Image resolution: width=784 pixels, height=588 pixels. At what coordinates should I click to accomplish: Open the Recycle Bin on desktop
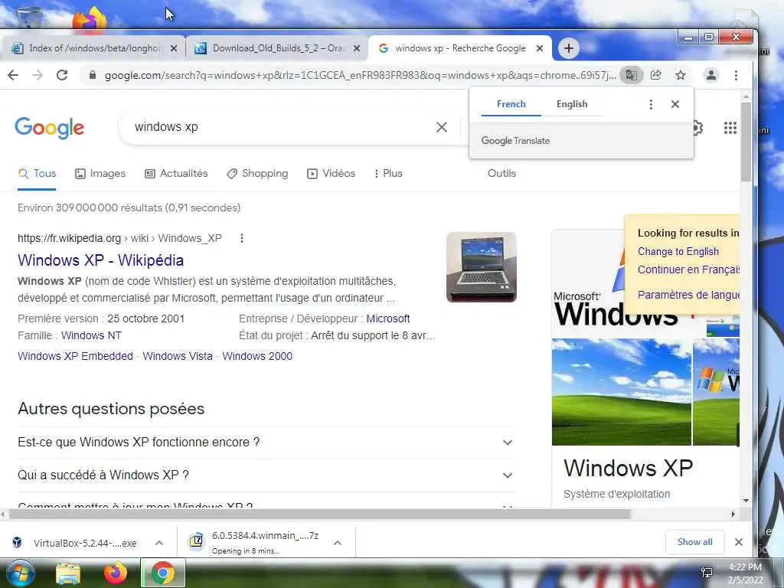(x=30, y=18)
